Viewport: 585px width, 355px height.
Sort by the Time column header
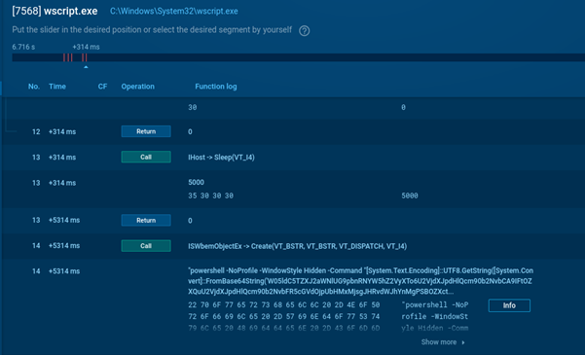pos(57,87)
